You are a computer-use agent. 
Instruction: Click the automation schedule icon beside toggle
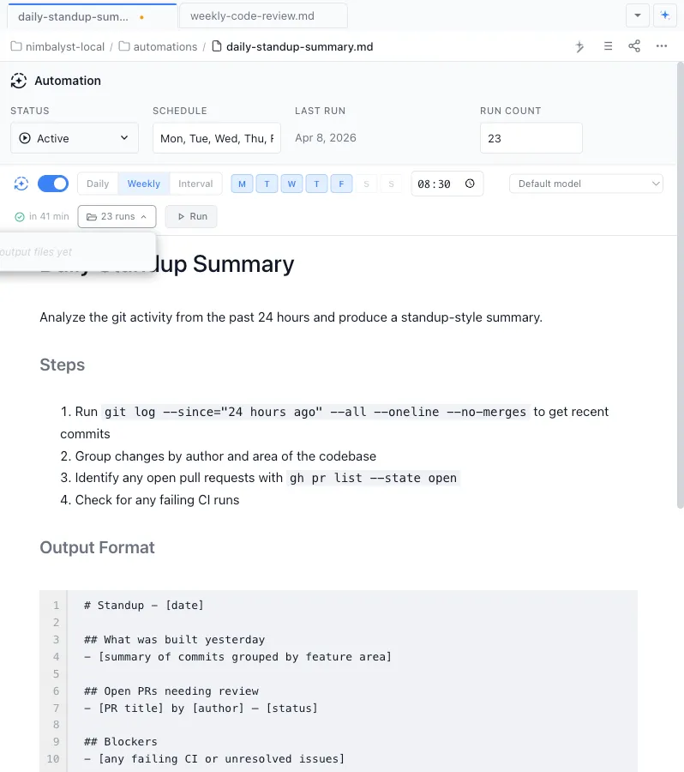pos(21,184)
